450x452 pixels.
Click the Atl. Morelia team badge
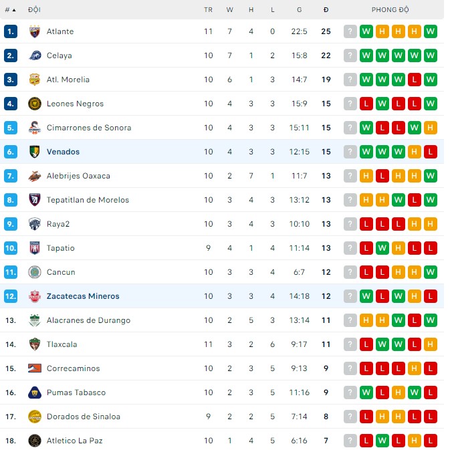click(35, 80)
